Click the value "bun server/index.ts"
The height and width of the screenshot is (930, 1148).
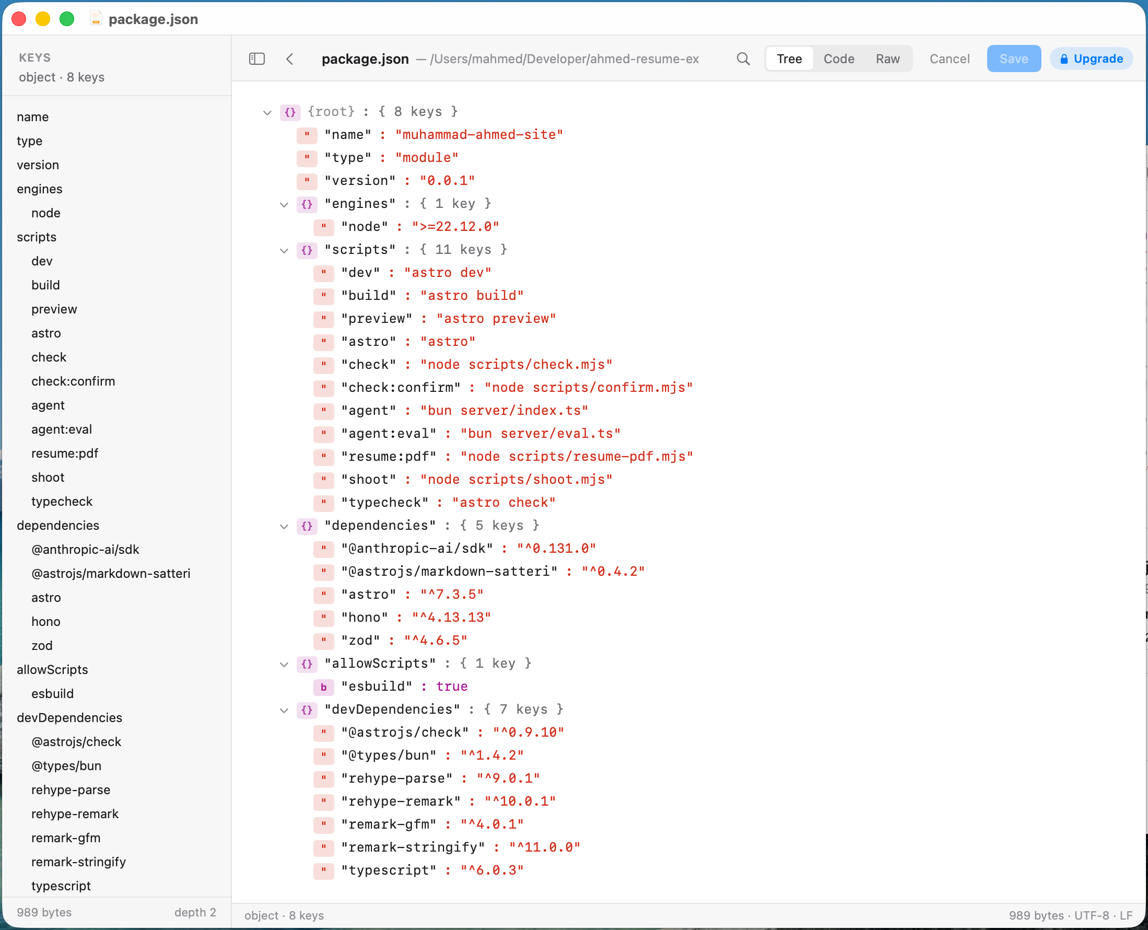504,410
